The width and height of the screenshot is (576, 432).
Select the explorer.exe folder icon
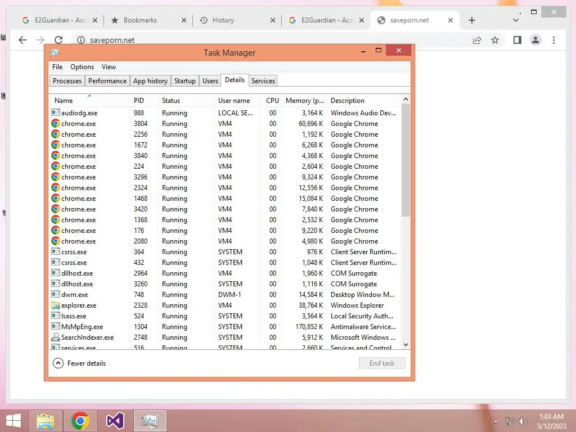56,305
